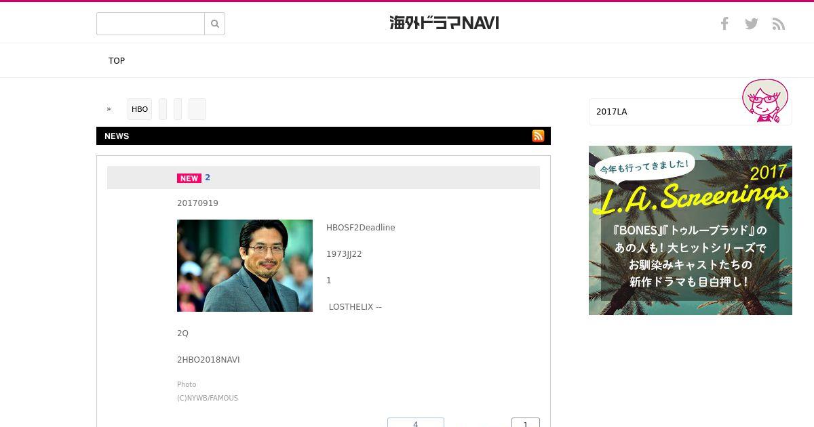Open the L.A. Screenings 2017 banner
Viewport: 814px width, 427px height.
tap(691, 230)
